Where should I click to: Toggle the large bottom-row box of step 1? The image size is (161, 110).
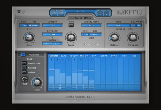click(x=51, y=88)
